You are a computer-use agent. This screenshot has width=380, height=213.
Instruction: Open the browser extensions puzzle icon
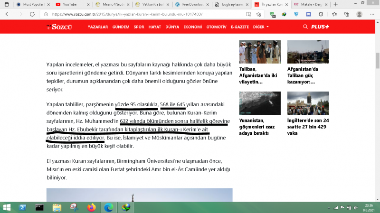tap(321, 14)
